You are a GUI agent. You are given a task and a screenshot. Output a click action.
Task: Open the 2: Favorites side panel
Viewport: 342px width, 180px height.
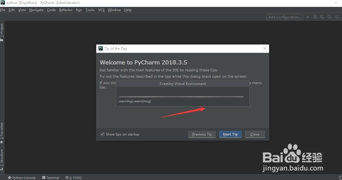[x=2, y=133]
